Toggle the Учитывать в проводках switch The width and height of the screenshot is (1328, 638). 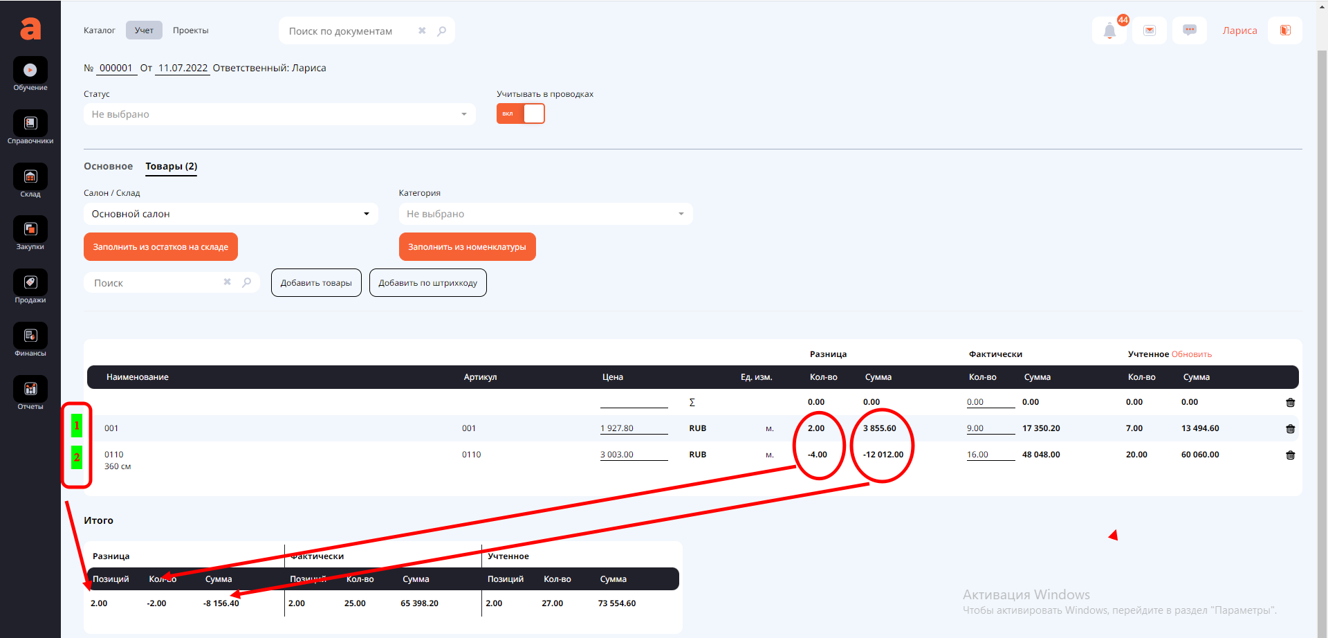coord(521,113)
